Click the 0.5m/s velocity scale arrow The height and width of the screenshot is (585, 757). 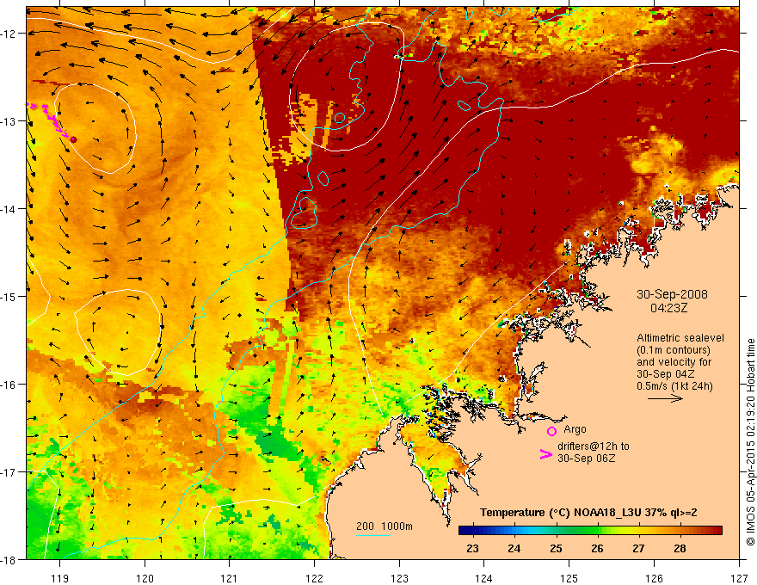pos(665,398)
